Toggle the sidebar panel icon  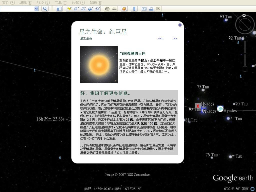click(x=59, y=9)
